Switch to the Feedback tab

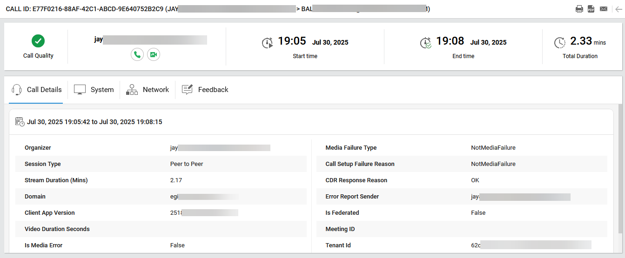tap(205, 90)
